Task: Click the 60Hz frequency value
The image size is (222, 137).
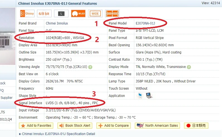Action: 50,89
